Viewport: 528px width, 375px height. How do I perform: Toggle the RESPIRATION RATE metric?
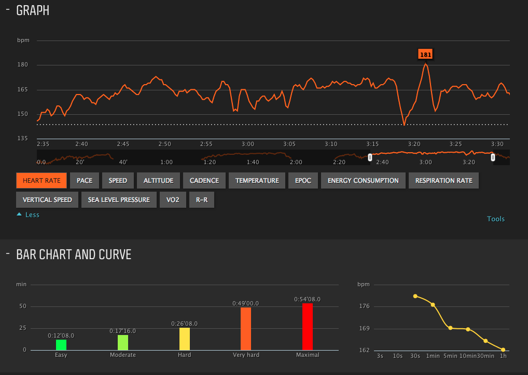pos(443,181)
